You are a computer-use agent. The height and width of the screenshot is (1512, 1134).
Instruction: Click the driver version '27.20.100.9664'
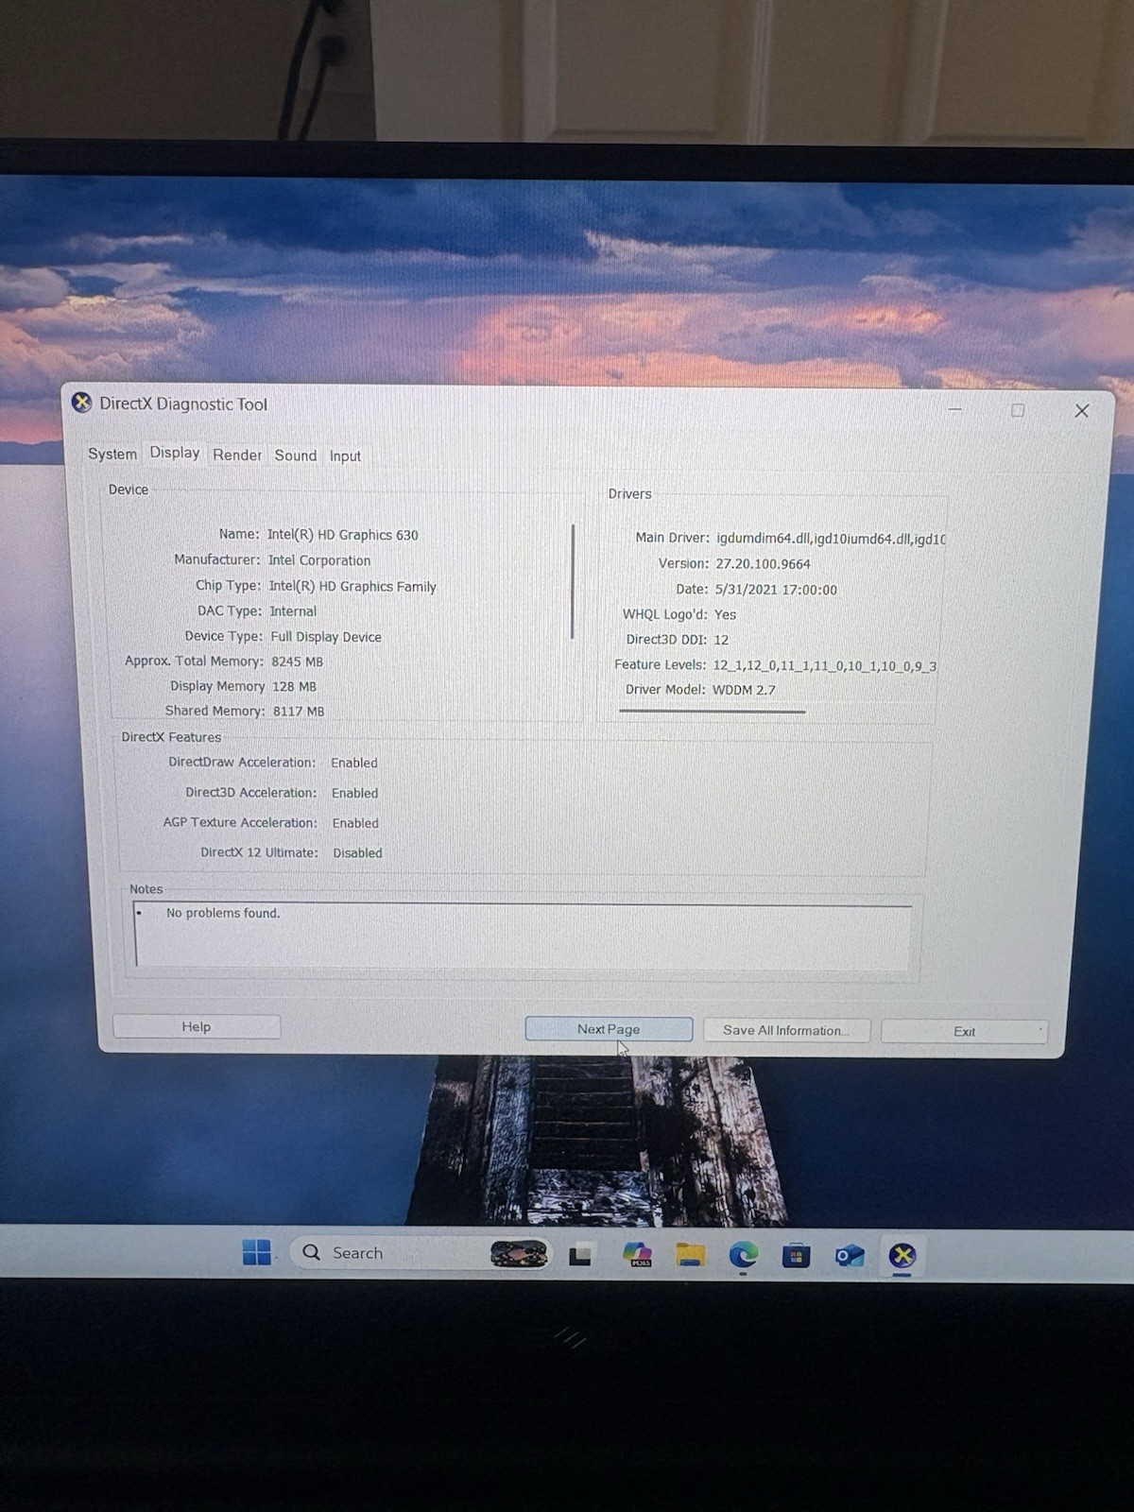763,563
